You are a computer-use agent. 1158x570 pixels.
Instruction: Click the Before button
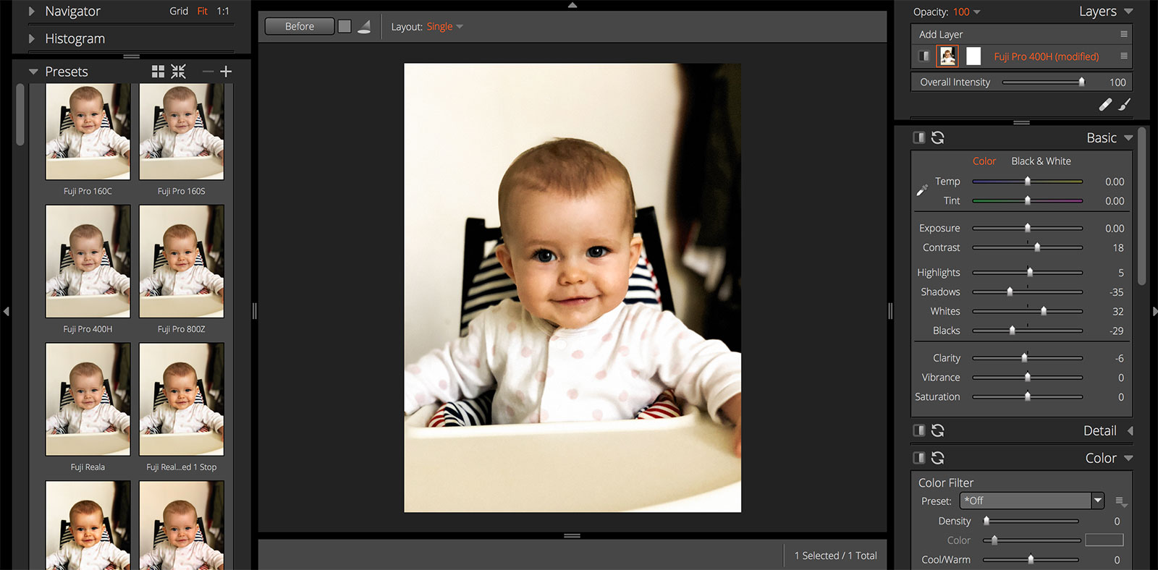(x=300, y=26)
